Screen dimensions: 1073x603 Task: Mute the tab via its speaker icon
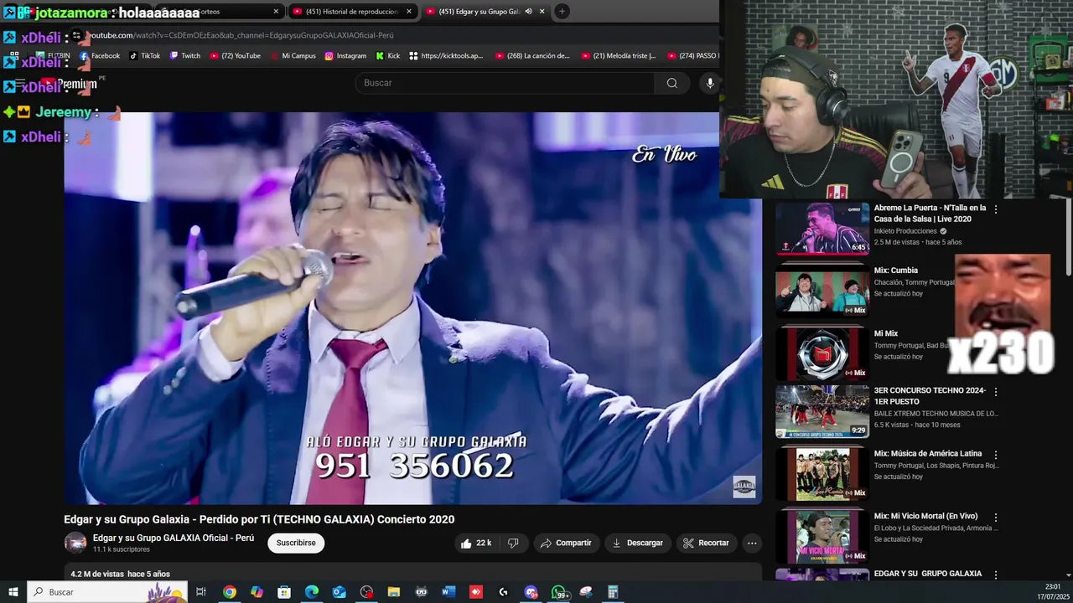[528, 12]
